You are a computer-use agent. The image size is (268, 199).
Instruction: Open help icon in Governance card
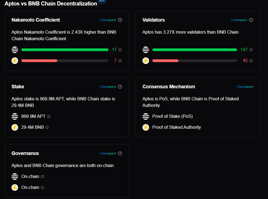pos(120,153)
